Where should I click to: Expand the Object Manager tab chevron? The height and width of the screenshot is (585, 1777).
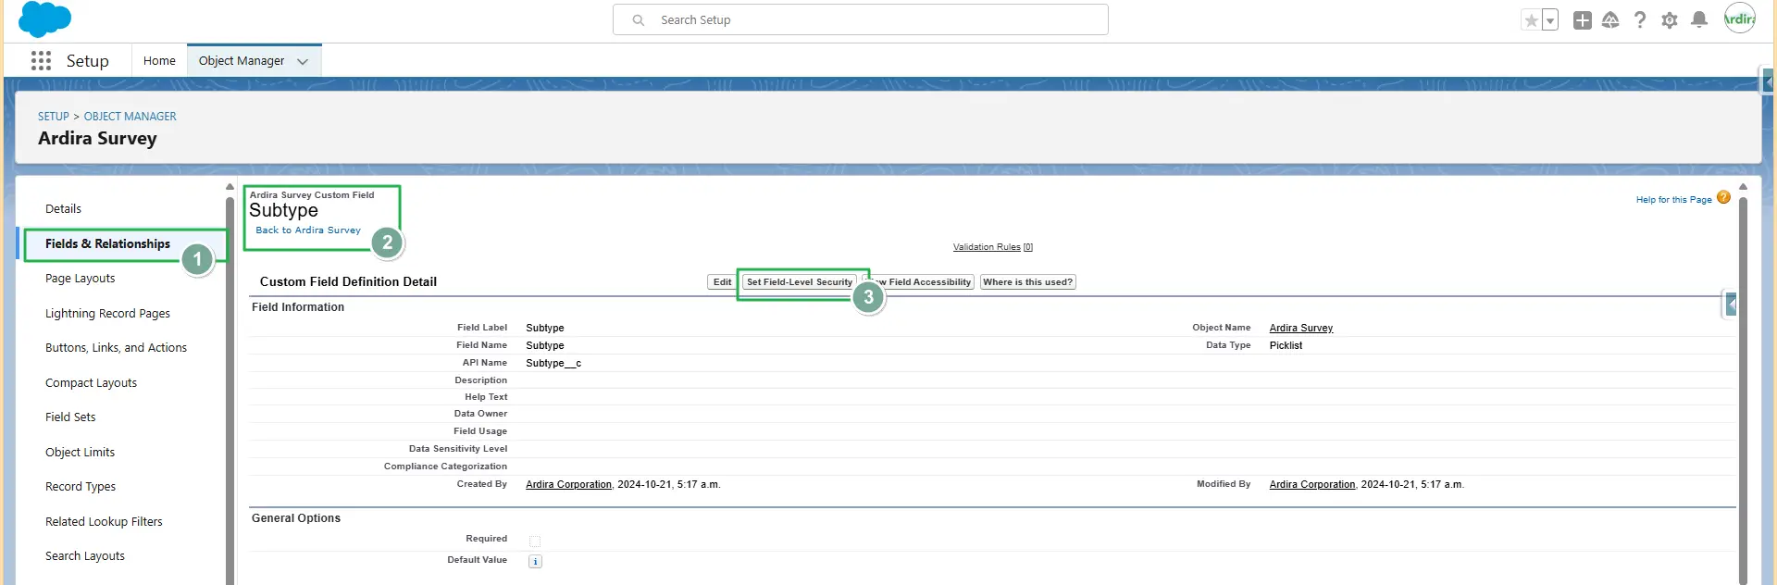[x=303, y=61]
